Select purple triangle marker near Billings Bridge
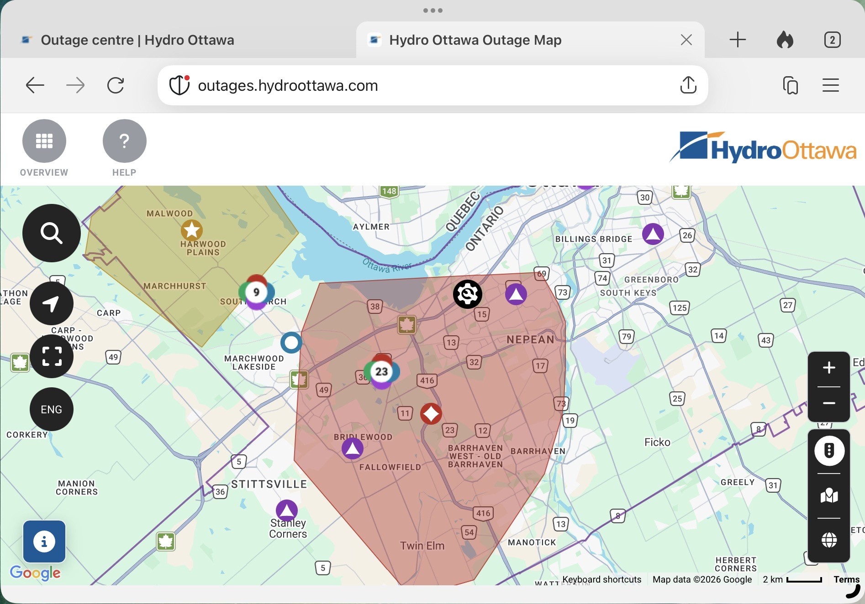The height and width of the screenshot is (604, 865). click(x=653, y=234)
